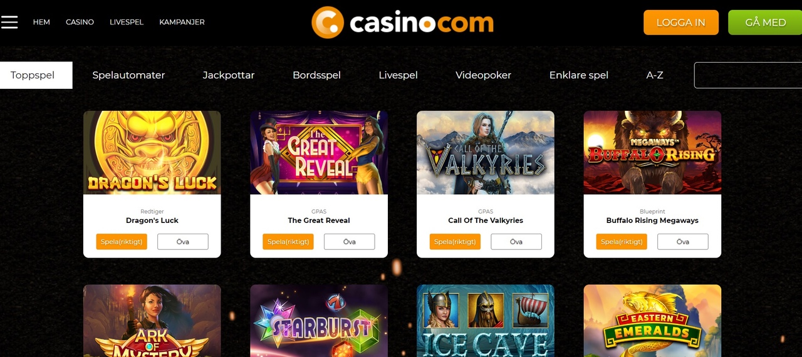Image resolution: width=802 pixels, height=357 pixels.
Task: Open the Ice Cave game tile
Action: pos(486,321)
